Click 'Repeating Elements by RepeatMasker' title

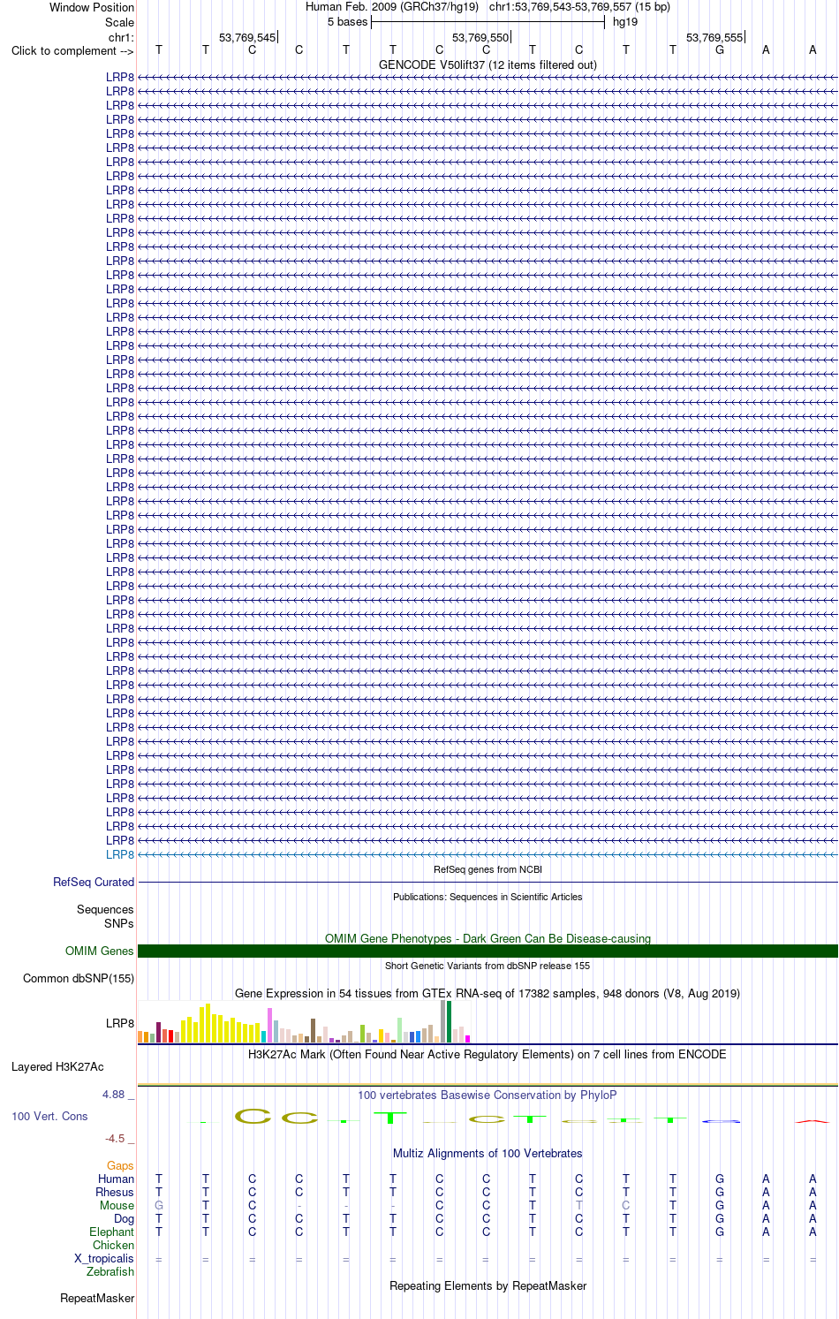tap(488, 1285)
